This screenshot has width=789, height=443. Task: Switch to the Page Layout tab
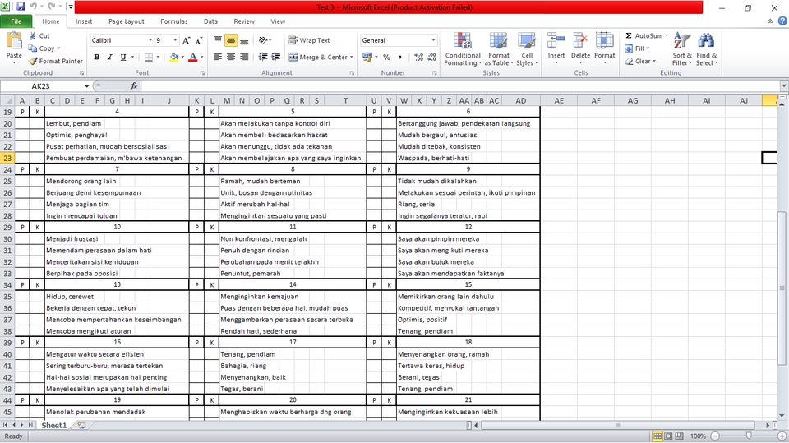pyautogui.click(x=127, y=21)
